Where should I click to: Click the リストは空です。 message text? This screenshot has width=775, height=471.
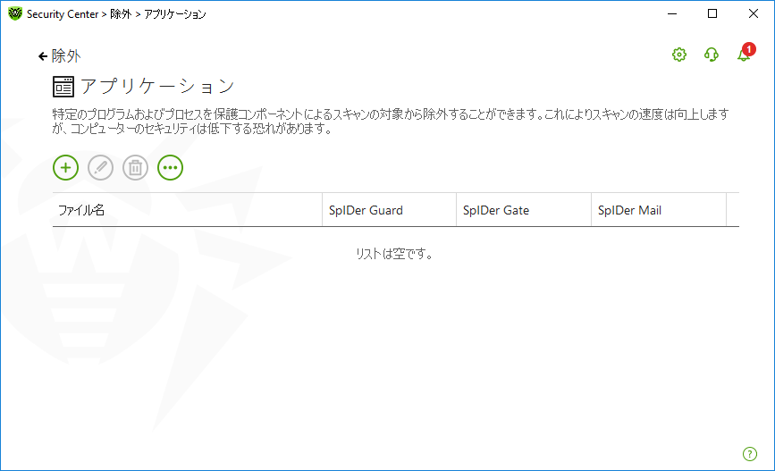[x=394, y=254]
